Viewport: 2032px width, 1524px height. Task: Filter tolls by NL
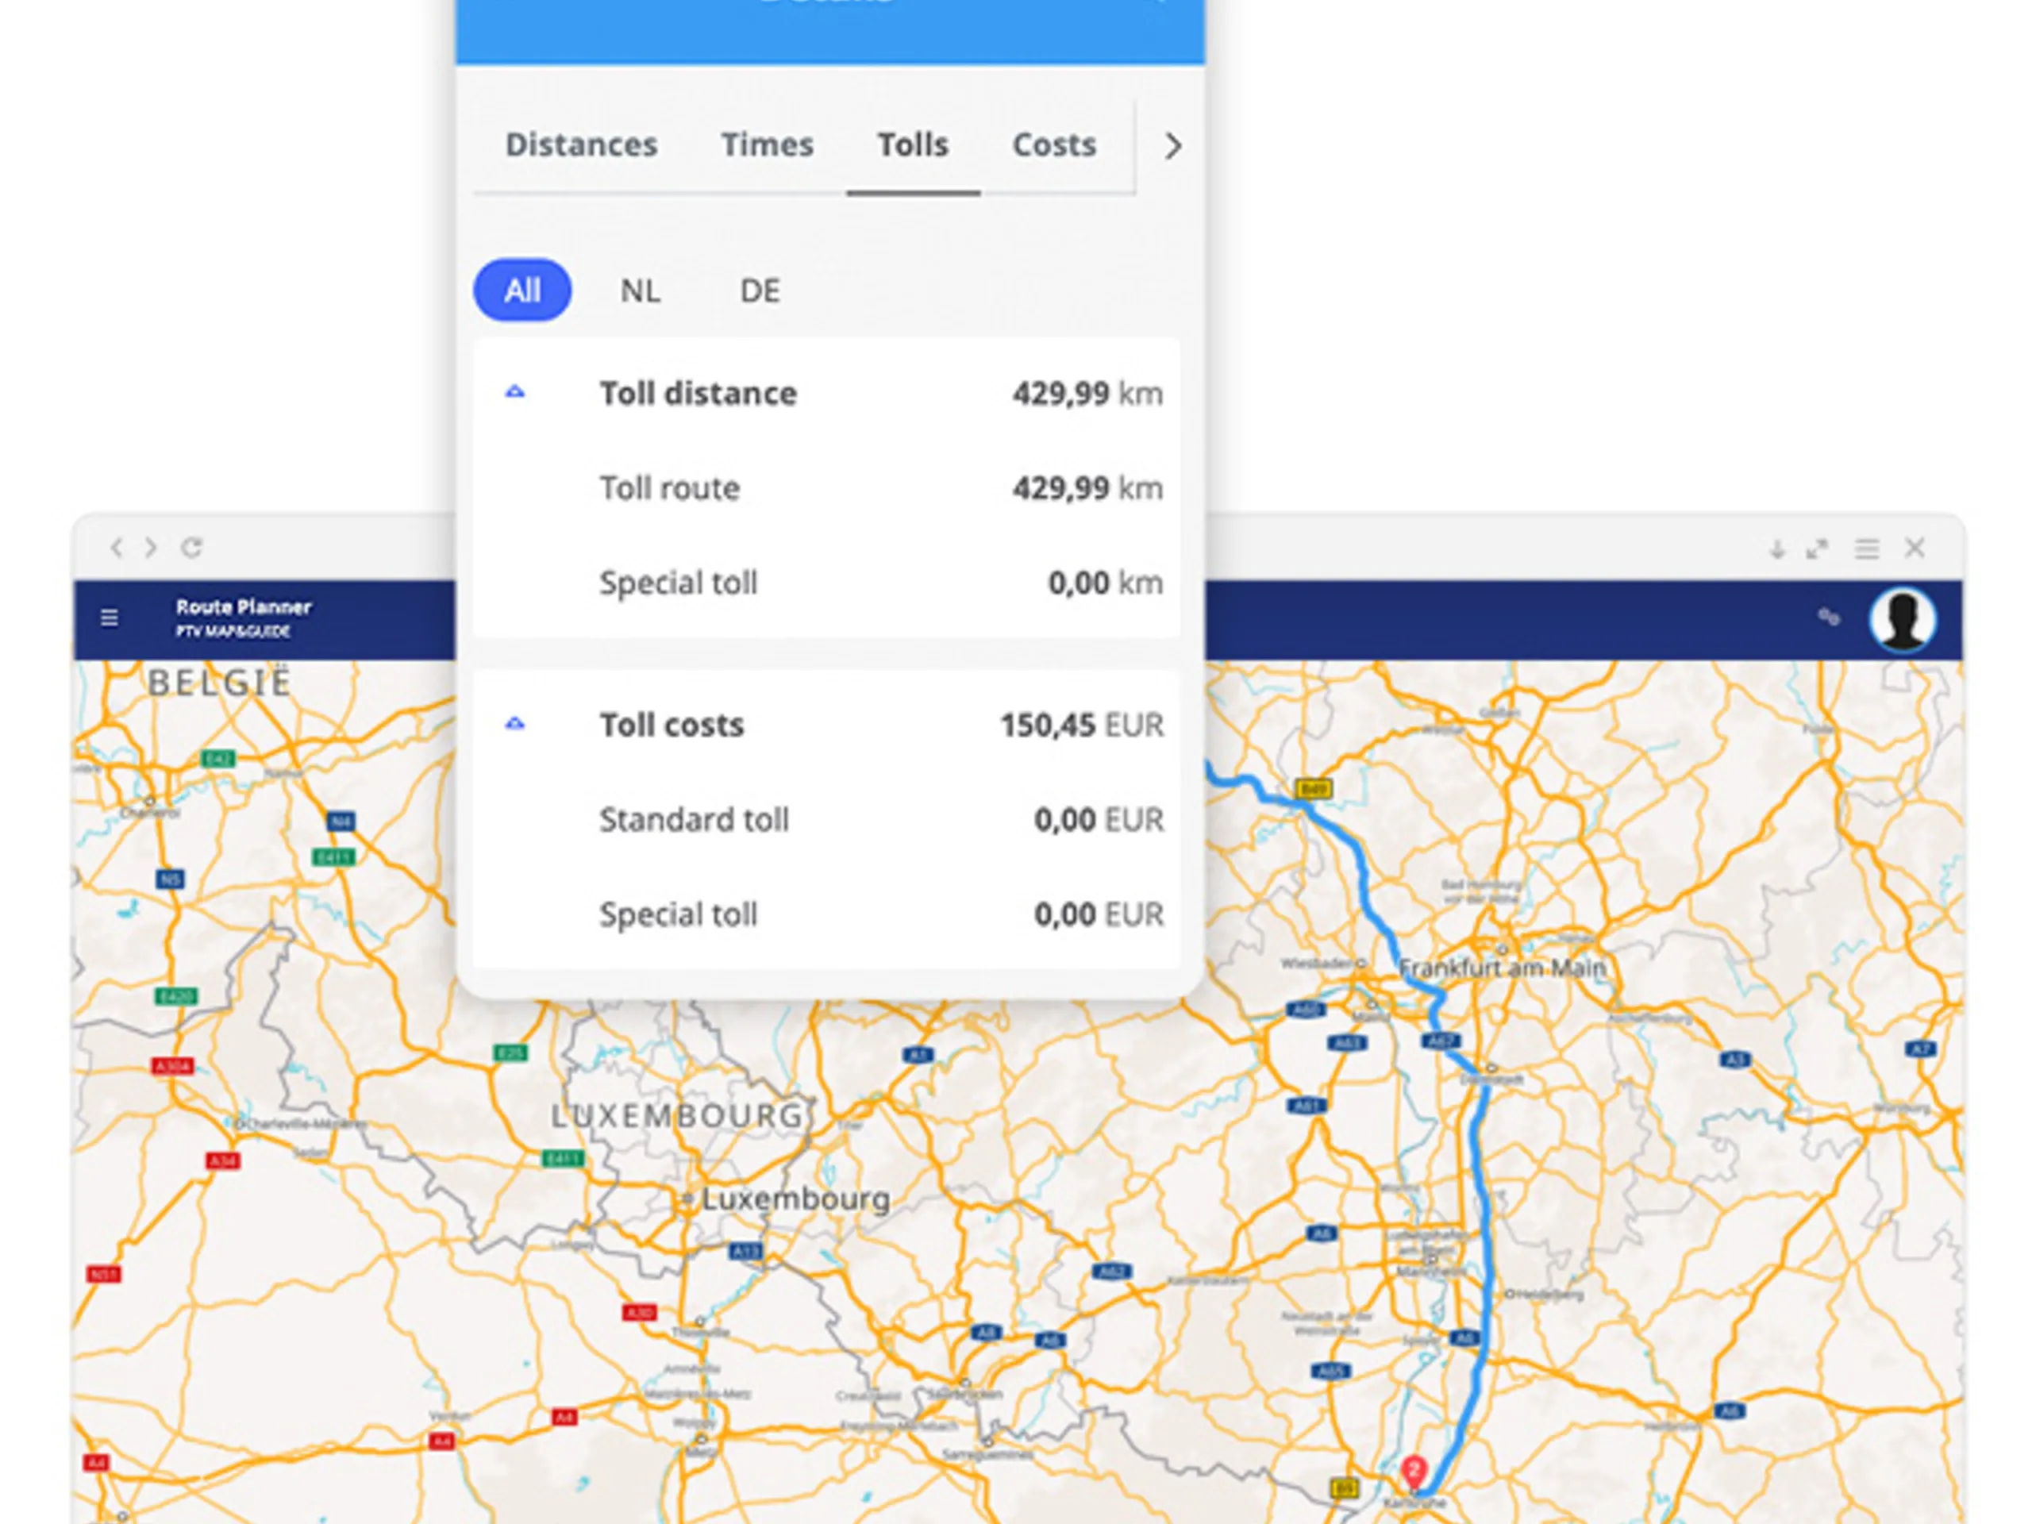click(639, 291)
